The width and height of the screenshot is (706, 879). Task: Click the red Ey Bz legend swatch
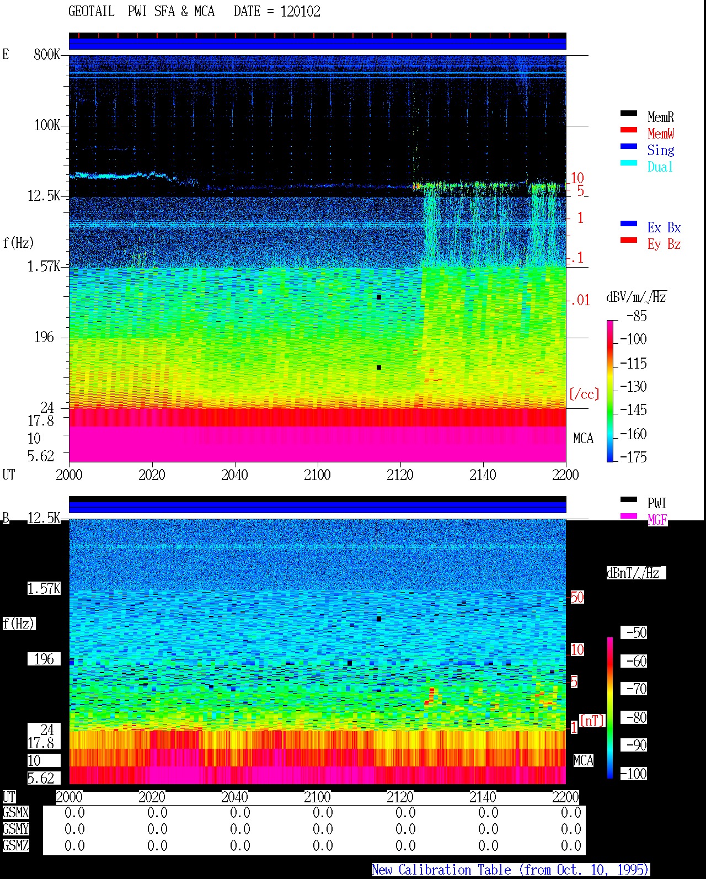point(629,240)
